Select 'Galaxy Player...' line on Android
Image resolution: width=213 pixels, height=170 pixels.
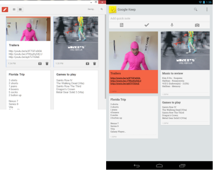118,132
